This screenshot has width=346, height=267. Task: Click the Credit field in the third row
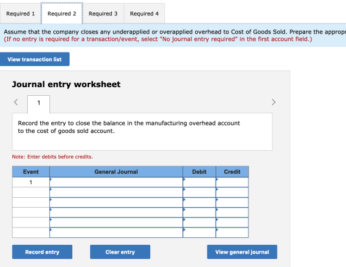(232, 203)
